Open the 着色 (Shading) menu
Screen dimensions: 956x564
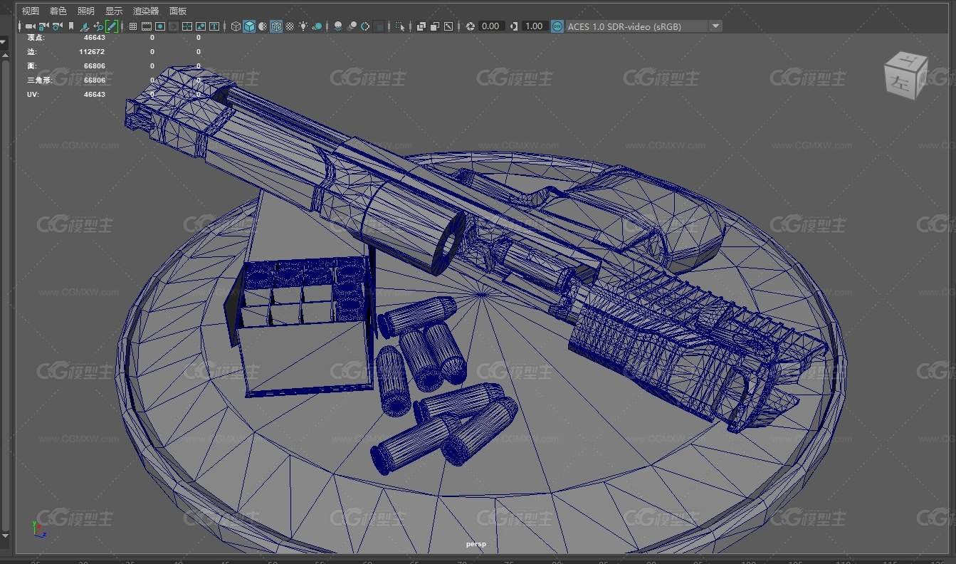(x=58, y=11)
